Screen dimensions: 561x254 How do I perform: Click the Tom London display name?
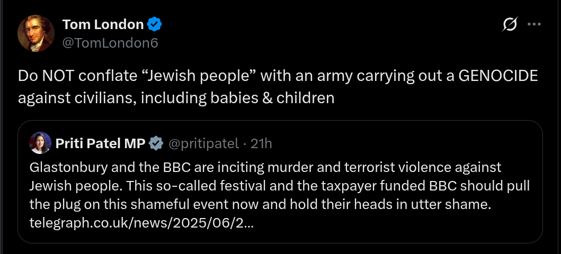(x=103, y=24)
